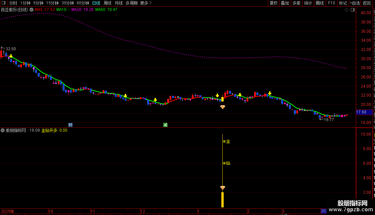This screenshot has width=375, height=215.
Task: Expand the 百亚股份 main chart indicator dropdown
Action: (31, 10)
